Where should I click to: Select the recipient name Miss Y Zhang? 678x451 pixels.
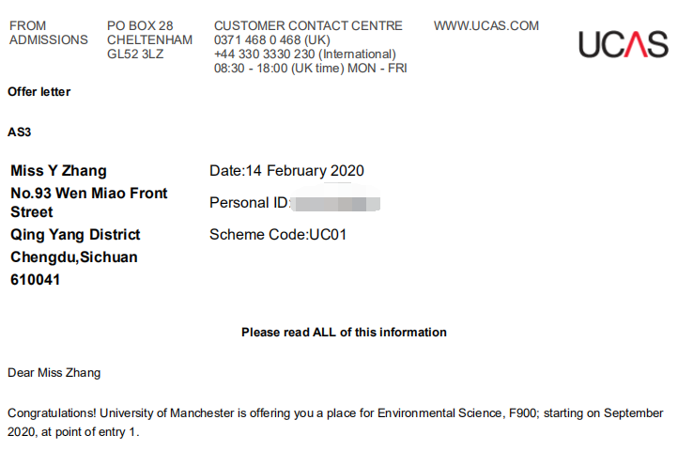(x=58, y=171)
